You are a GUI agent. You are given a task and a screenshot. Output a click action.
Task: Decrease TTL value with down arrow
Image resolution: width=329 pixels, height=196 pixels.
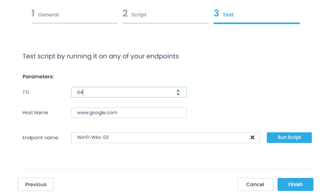178,94
